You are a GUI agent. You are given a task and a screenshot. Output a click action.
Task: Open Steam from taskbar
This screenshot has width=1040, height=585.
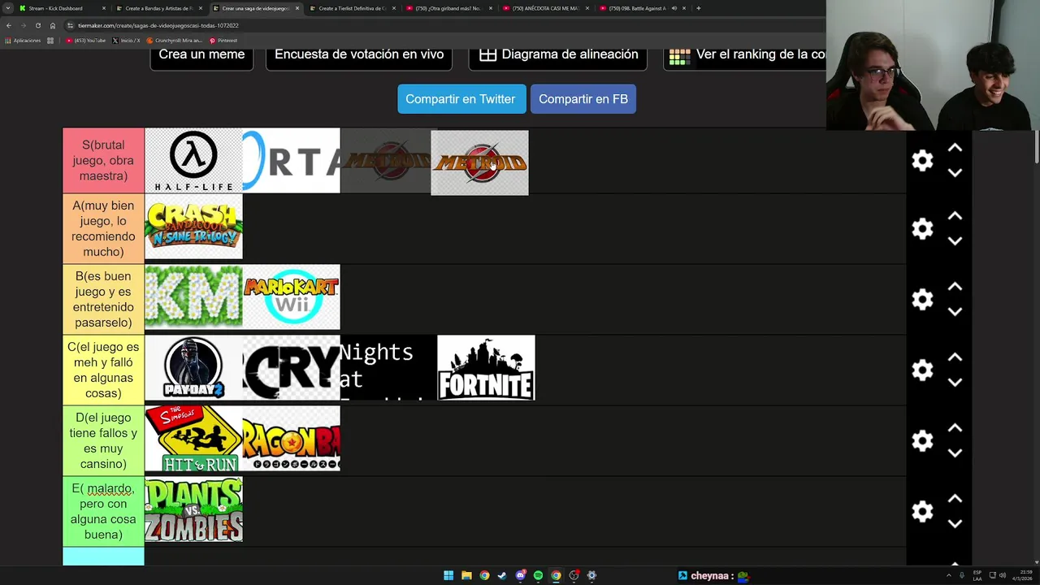(502, 575)
